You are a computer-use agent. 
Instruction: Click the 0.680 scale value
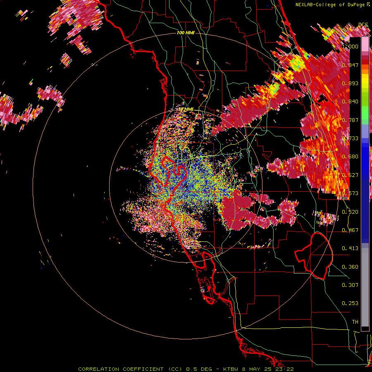coord(350,157)
